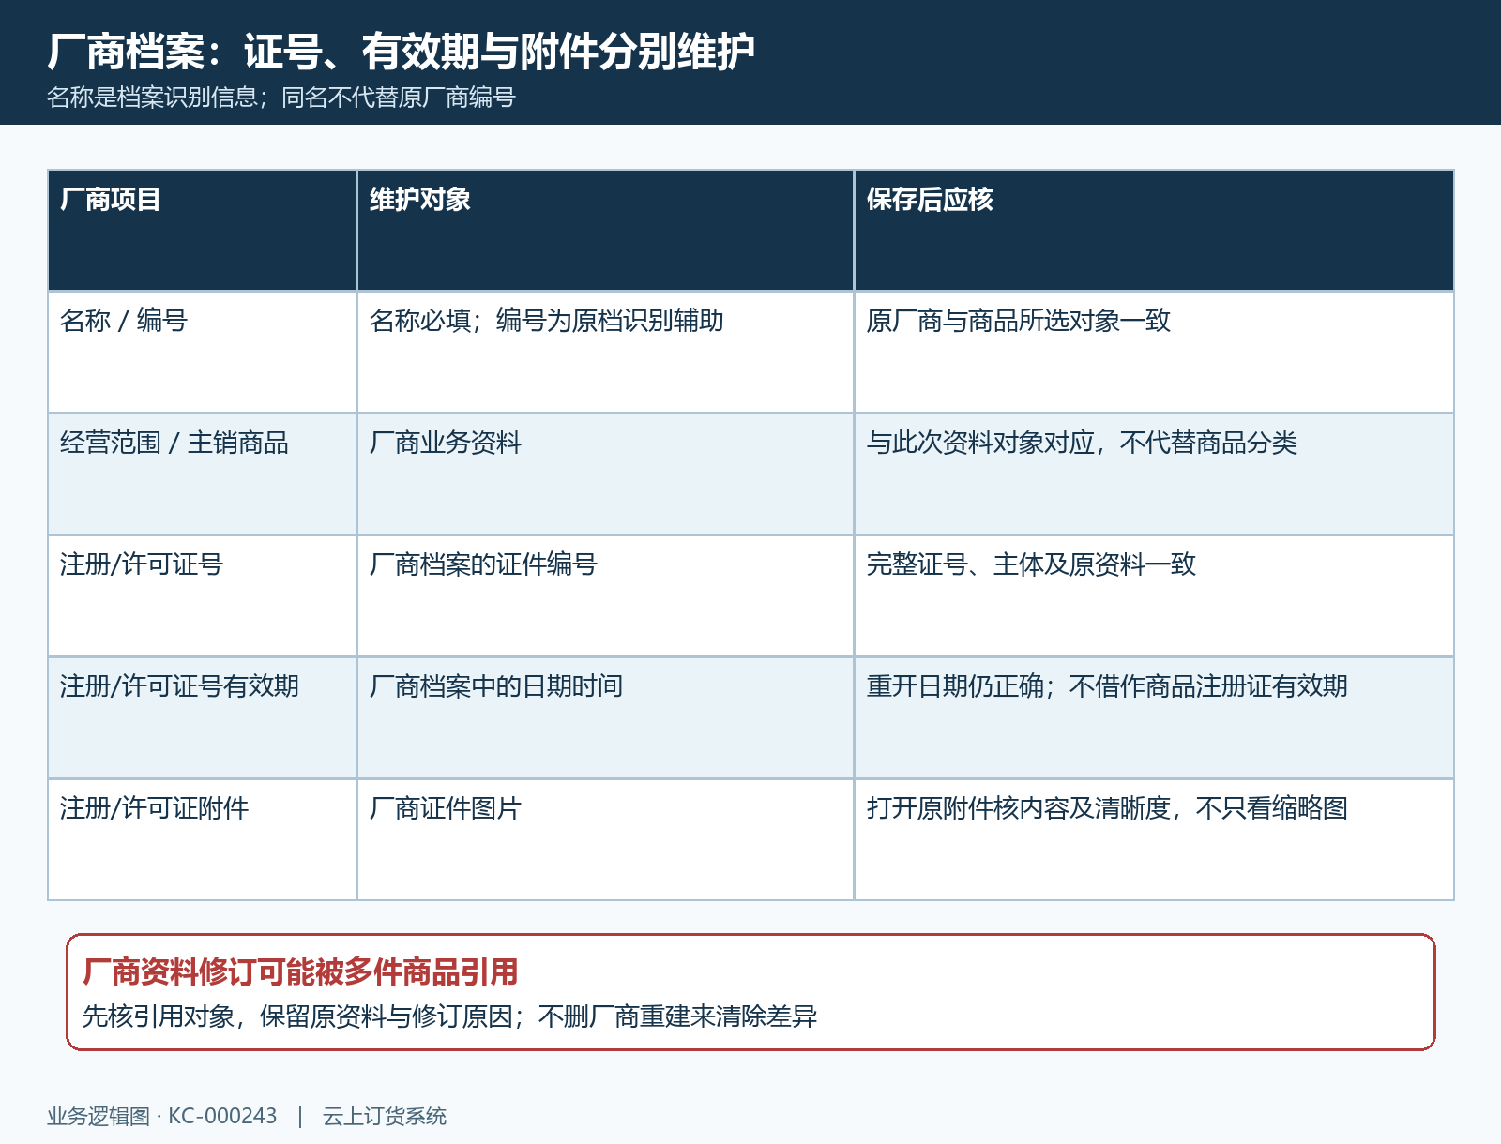Screen dimensions: 1501x1144
Task: Click cell 厂商档案中的日期时间
Action: point(605,718)
